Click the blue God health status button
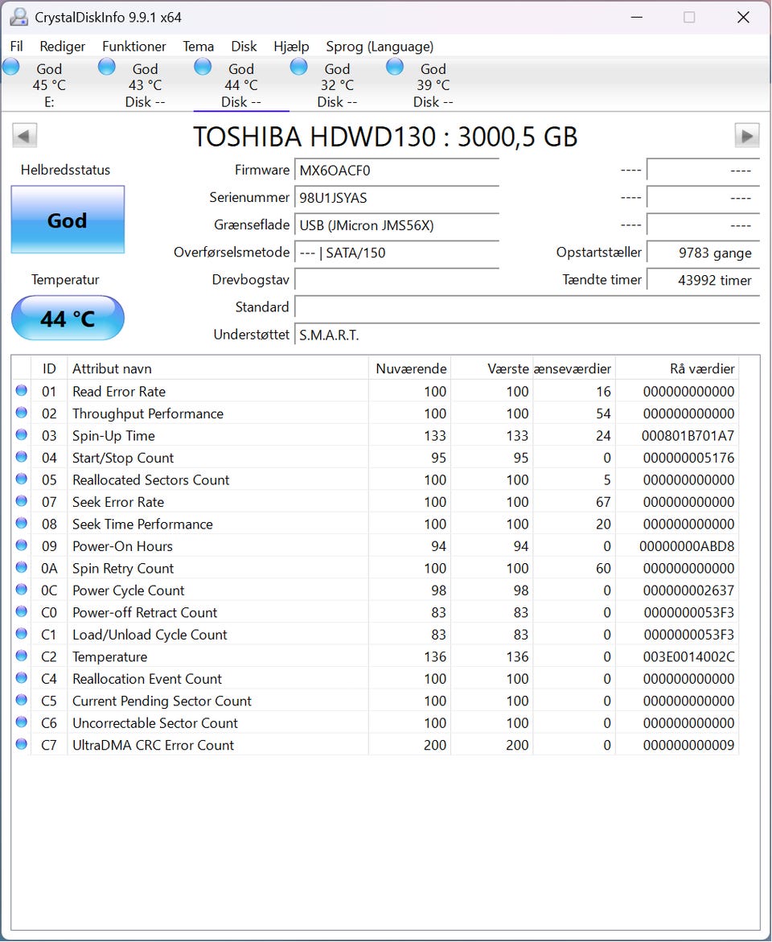The image size is (772, 942). click(68, 220)
